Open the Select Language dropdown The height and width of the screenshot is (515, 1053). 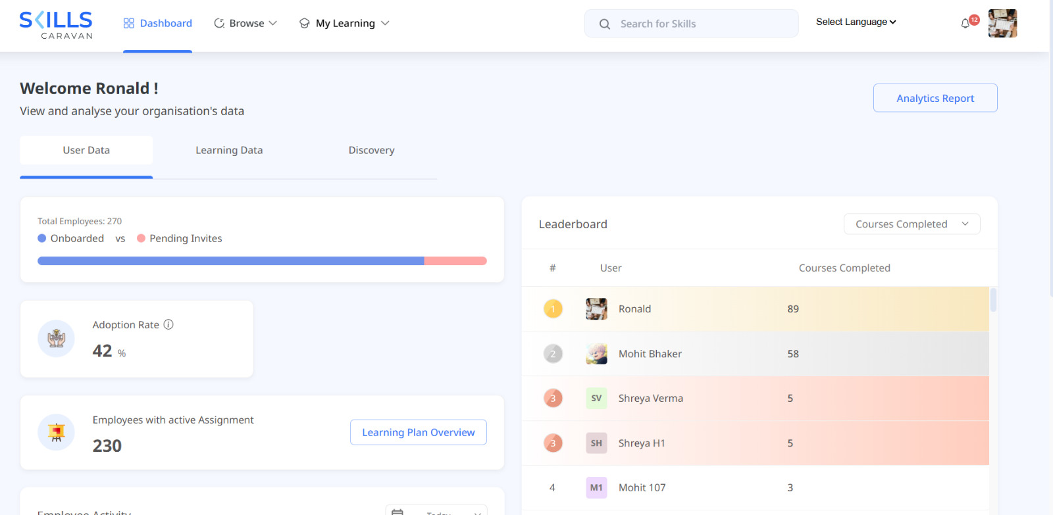[856, 22]
